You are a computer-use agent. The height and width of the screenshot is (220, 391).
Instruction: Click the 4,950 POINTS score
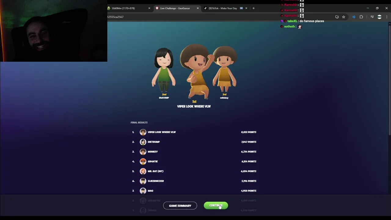pos(249,191)
